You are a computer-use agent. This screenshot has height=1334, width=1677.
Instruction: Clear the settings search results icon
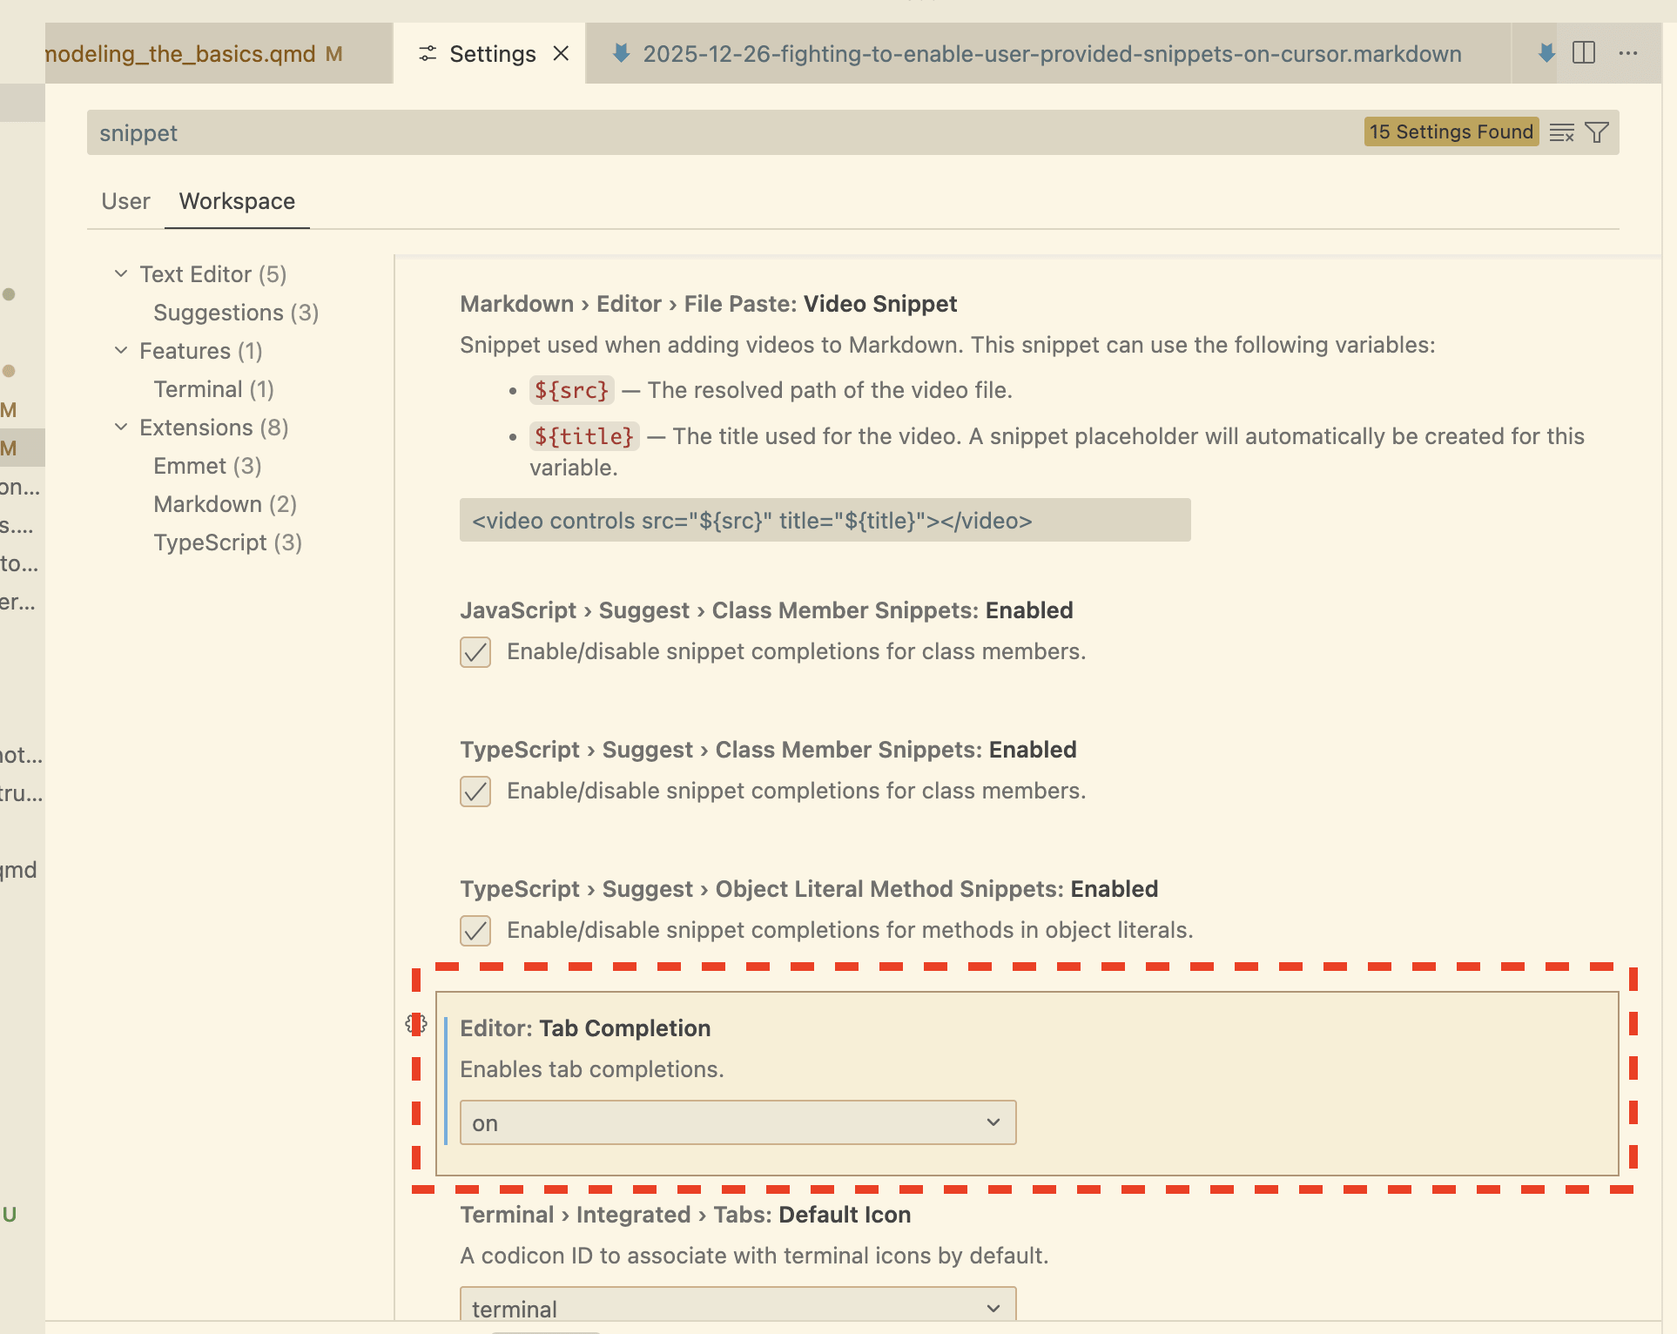click(x=1561, y=132)
